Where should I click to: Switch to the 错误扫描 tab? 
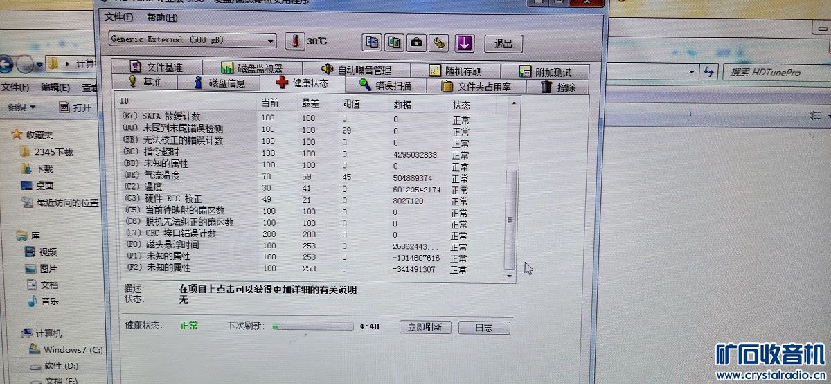(384, 85)
